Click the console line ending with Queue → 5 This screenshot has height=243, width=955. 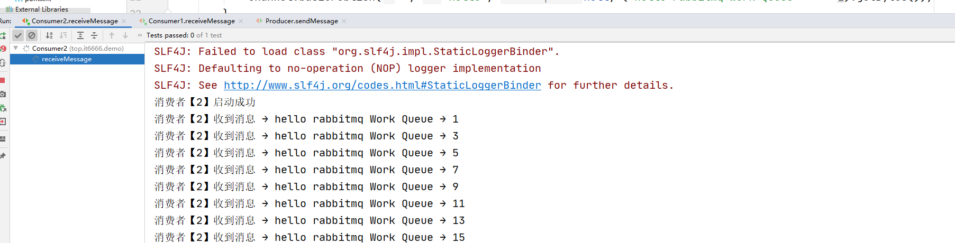pyautogui.click(x=306, y=153)
